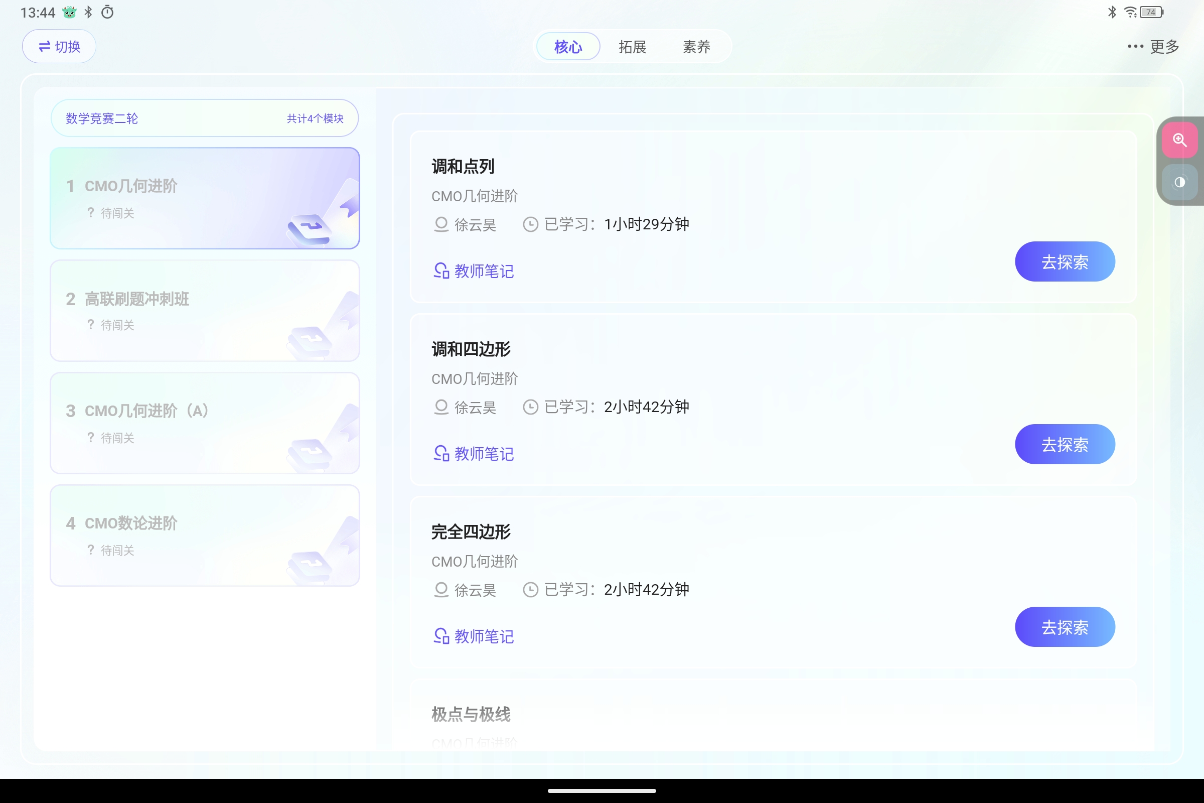
Task: Click the 教师笔记 icon in 调和点列 card
Action: (x=441, y=271)
